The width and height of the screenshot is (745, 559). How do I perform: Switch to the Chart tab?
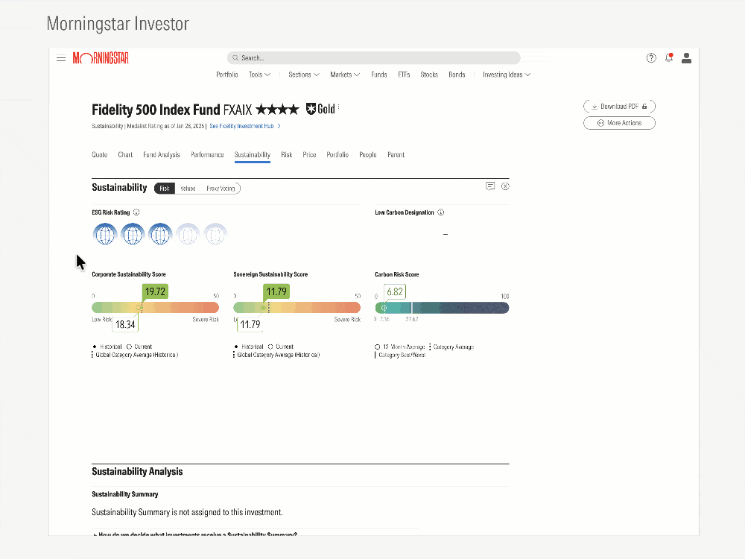(x=125, y=154)
